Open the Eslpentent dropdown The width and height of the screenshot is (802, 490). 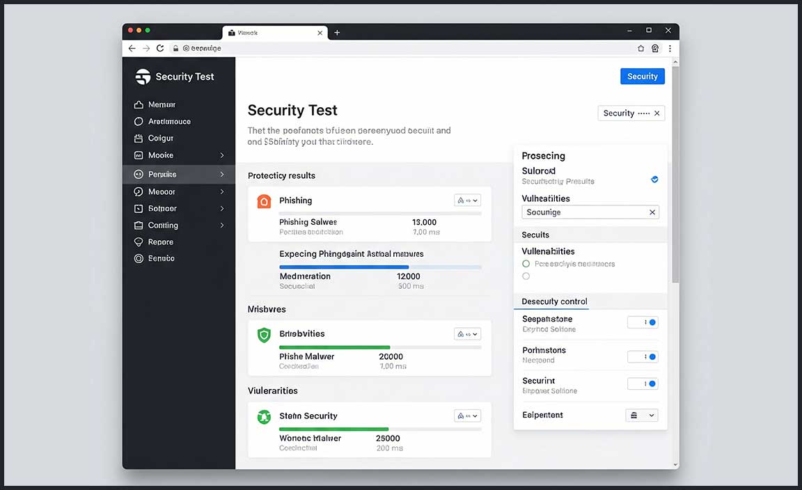[x=642, y=415]
